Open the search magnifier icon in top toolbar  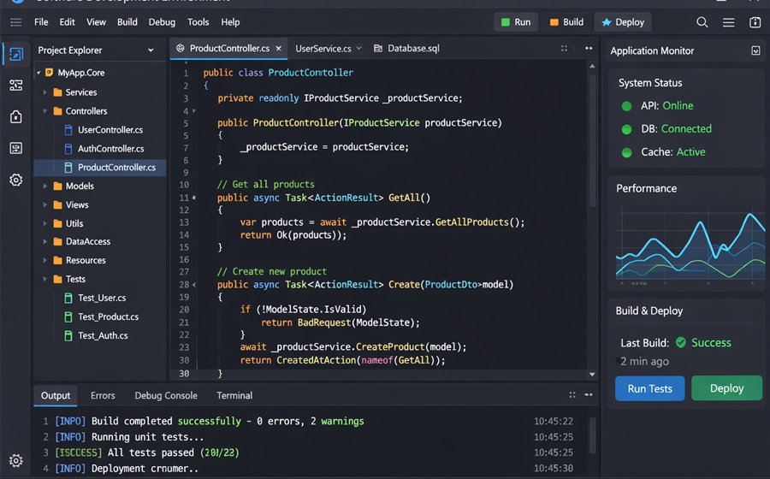click(702, 22)
